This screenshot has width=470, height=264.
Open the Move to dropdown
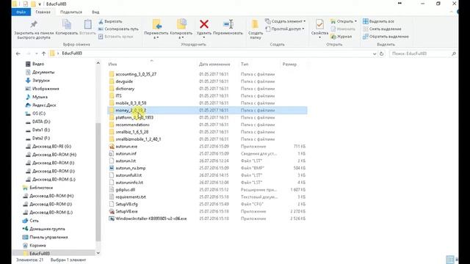[x=156, y=37]
